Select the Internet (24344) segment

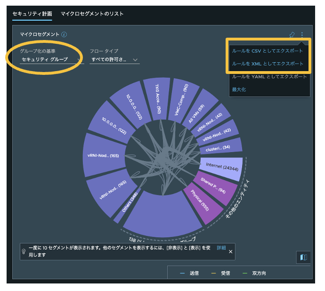coord(221,168)
